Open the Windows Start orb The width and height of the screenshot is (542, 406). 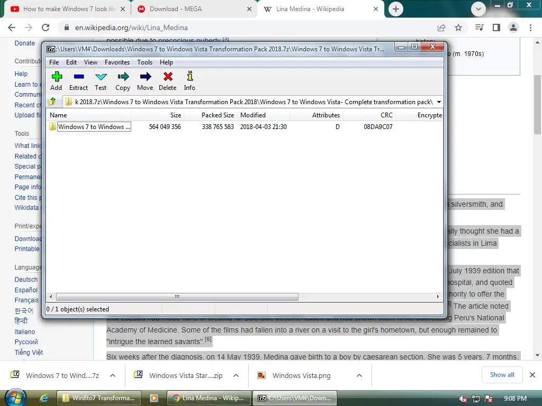(16, 398)
